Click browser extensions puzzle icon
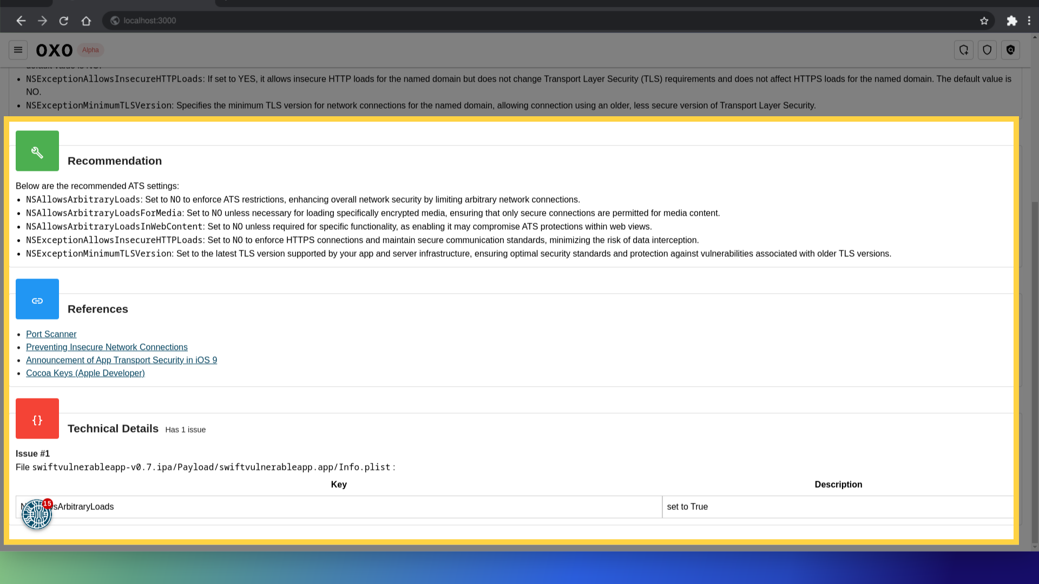Image resolution: width=1039 pixels, height=584 pixels. point(1012,20)
